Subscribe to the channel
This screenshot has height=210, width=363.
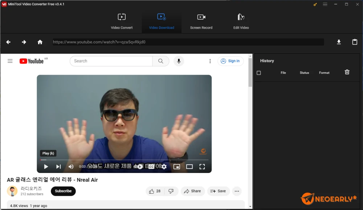pos(63,191)
